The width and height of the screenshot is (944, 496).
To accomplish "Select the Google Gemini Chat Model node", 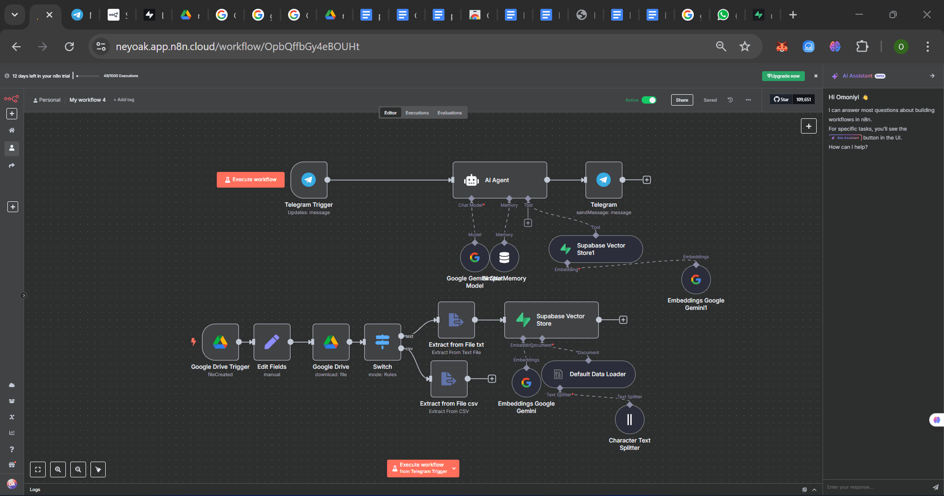I will [x=474, y=257].
